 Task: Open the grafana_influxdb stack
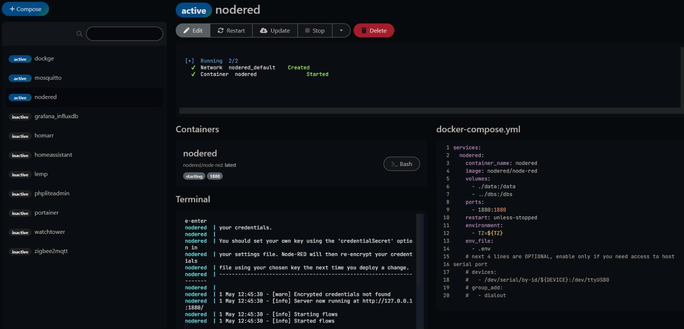click(x=56, y=116)
